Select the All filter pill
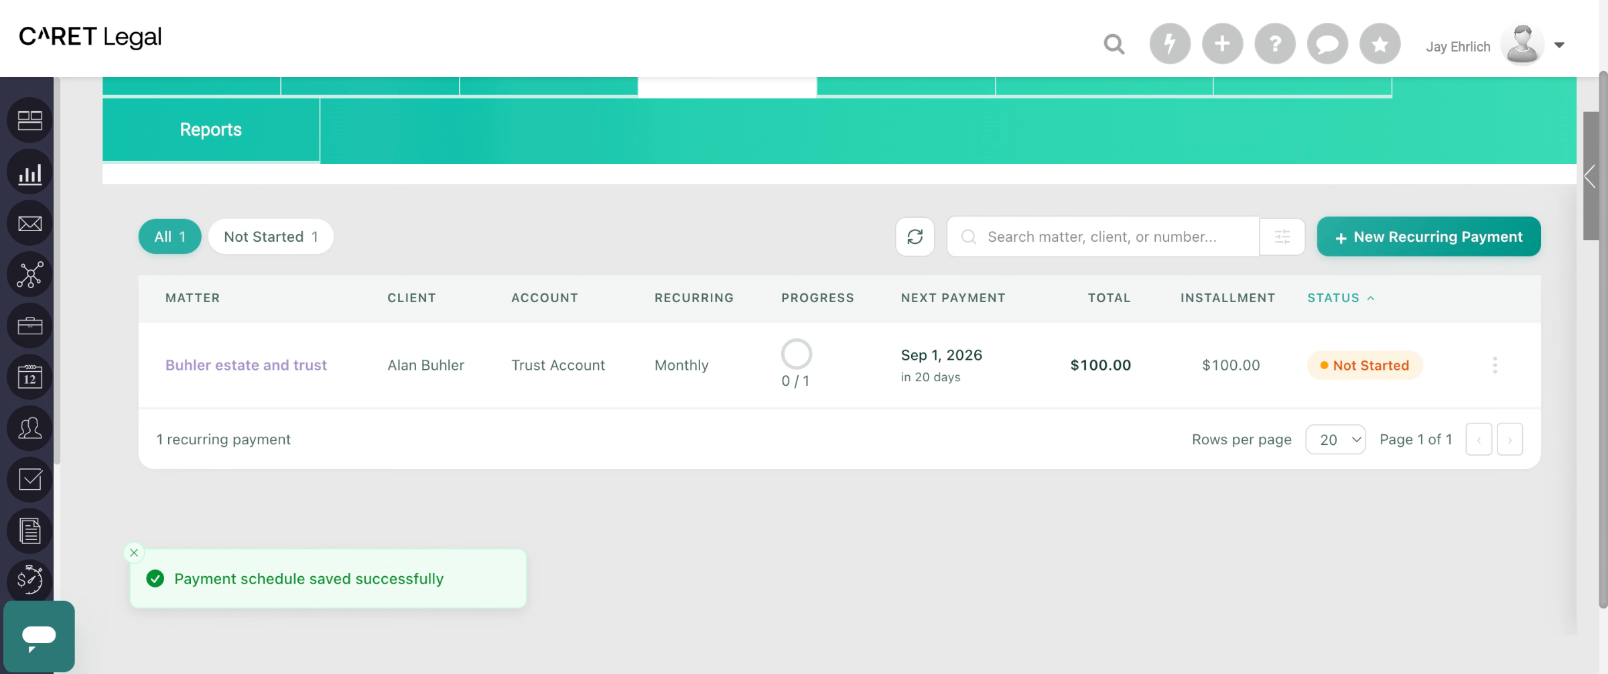Screen dimensions: 1608x674 tap(170, 237)
